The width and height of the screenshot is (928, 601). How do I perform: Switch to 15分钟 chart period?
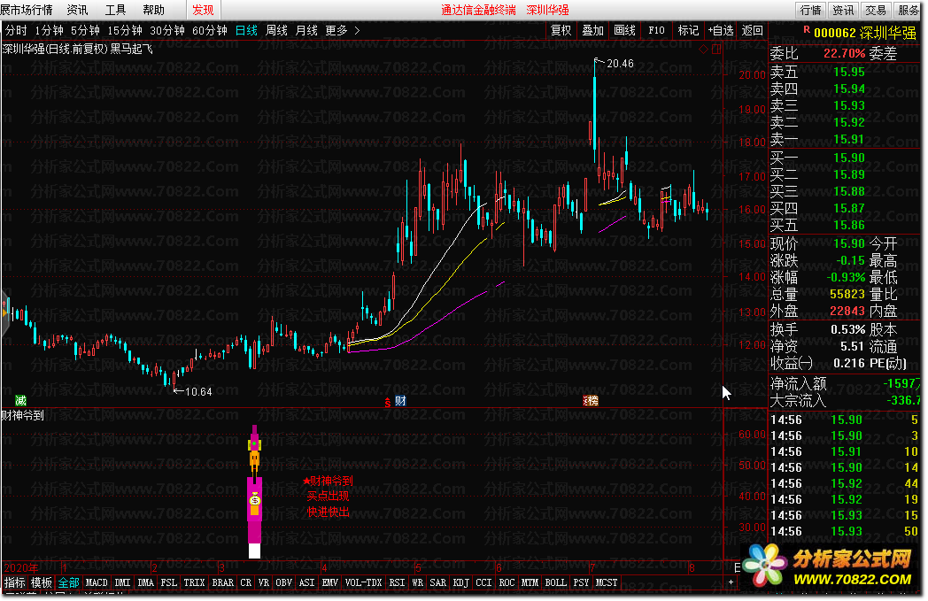[124, 30]
